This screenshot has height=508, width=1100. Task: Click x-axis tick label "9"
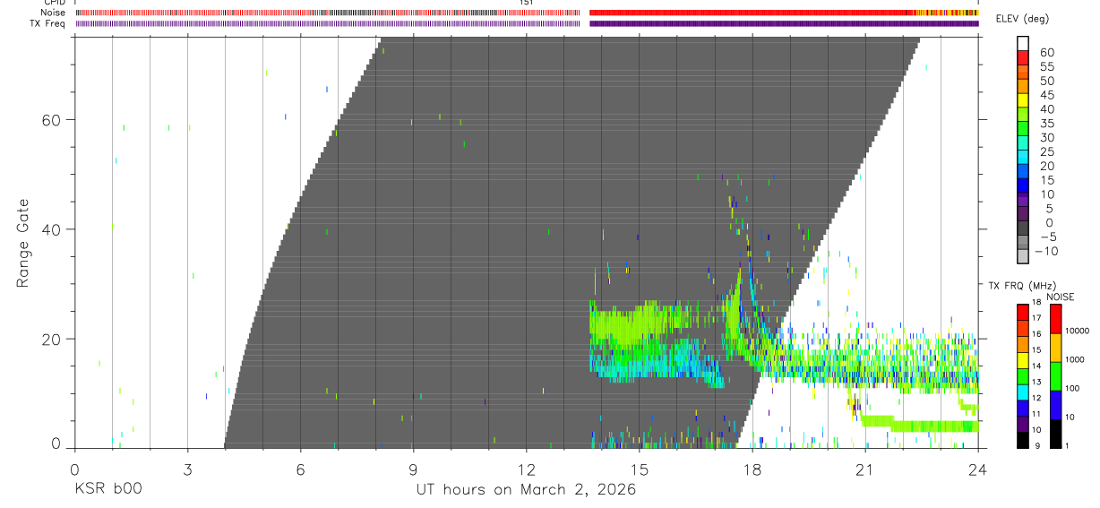[x=413, y=469]
